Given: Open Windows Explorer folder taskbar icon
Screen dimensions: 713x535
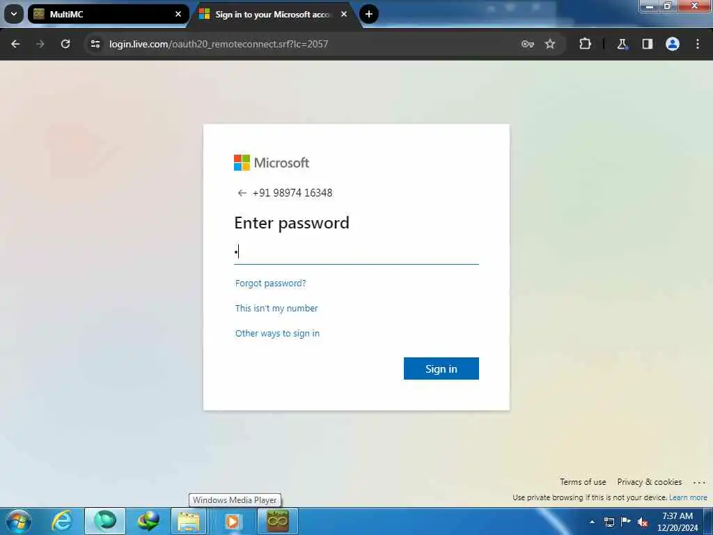Looking at the screenshot, I should (x=189, y=521).
